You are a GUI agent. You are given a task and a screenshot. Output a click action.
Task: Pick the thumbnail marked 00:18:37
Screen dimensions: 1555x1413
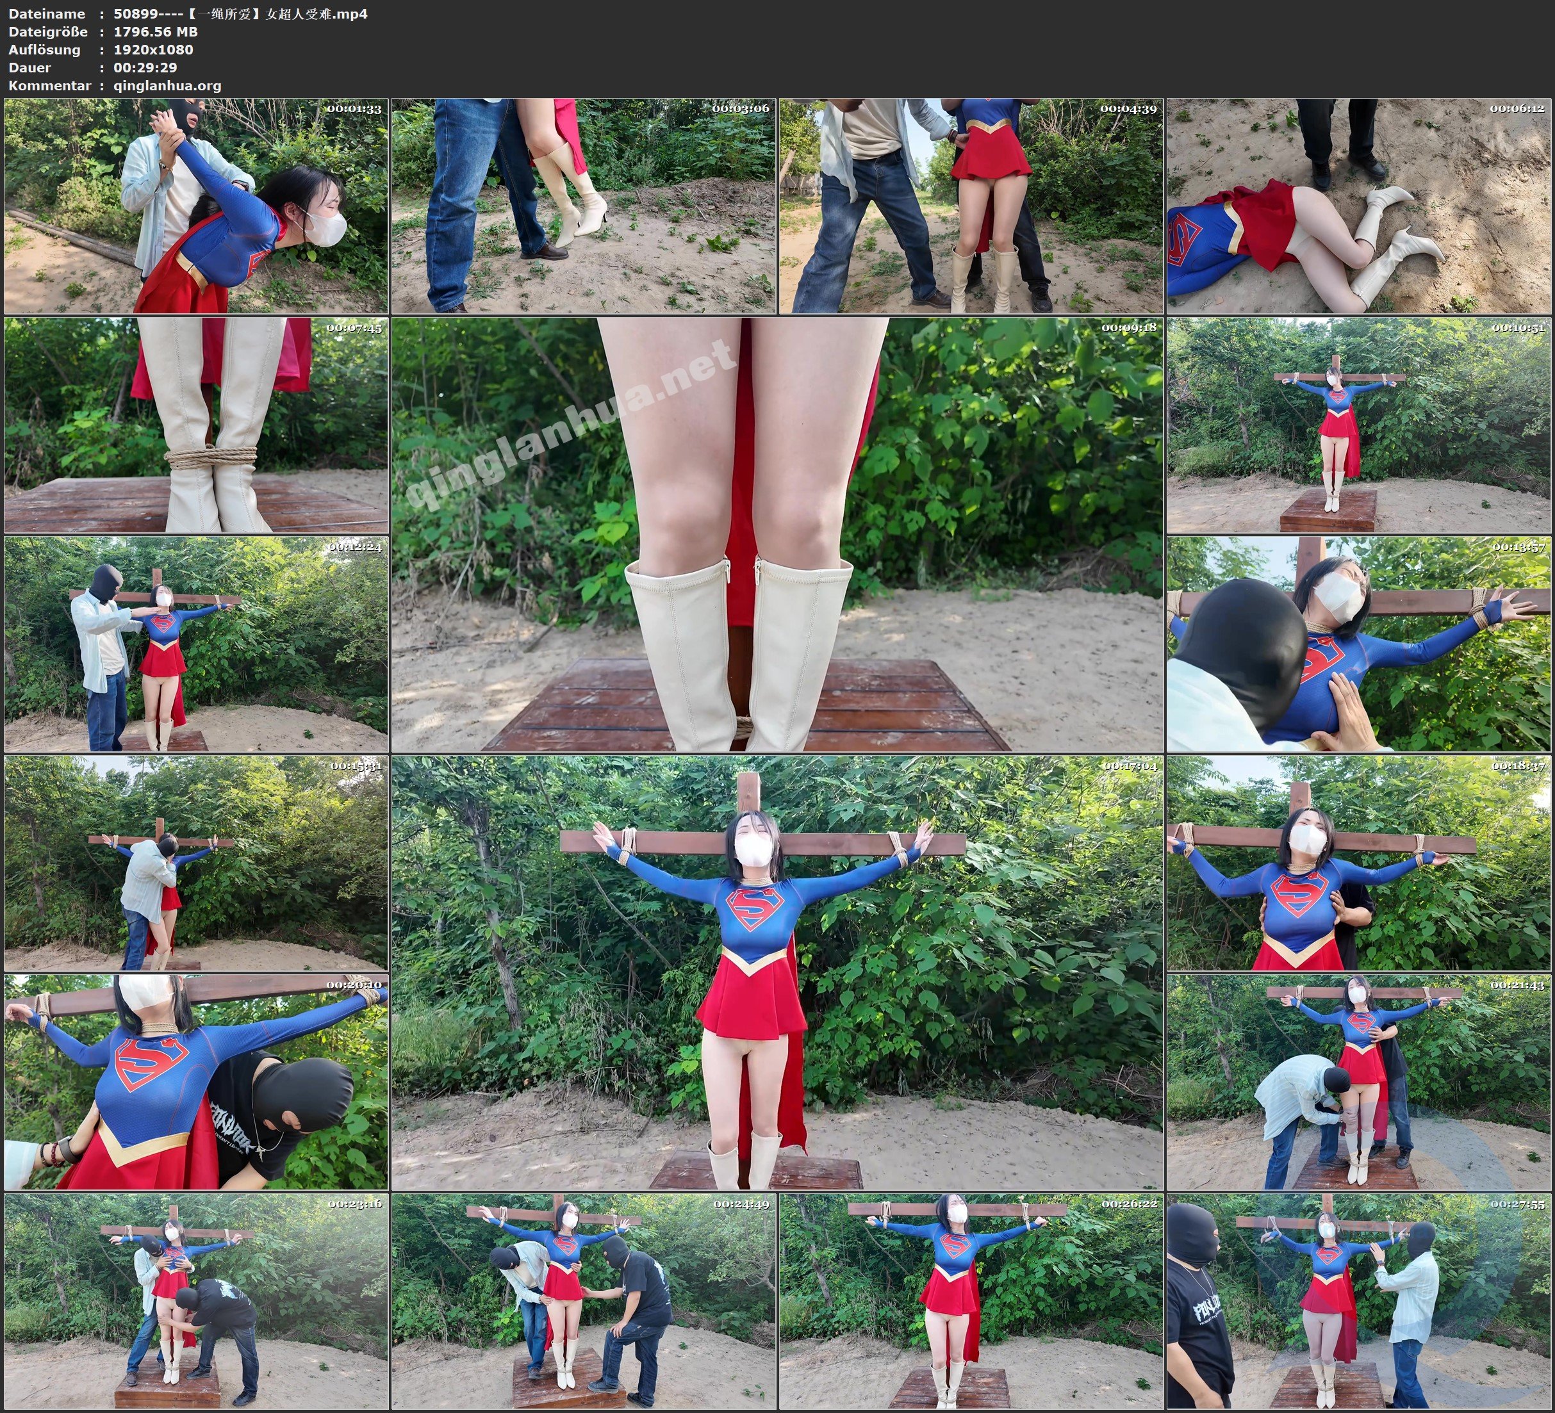[x=1359, y=863]
